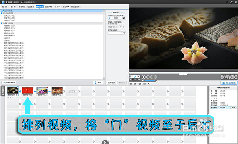The height and width of the screenshot is (144, 238).
Task: Open an existing project folder icon
Action: coord(135,84)
